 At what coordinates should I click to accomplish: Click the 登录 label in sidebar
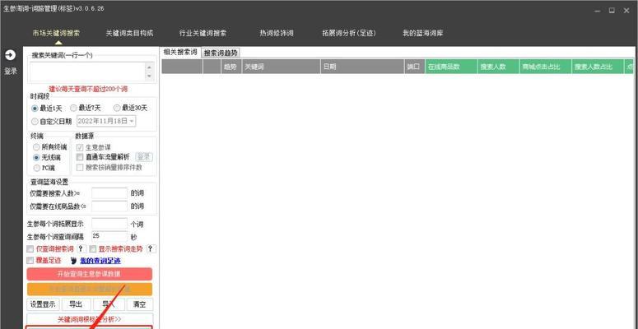pos(11,71)
